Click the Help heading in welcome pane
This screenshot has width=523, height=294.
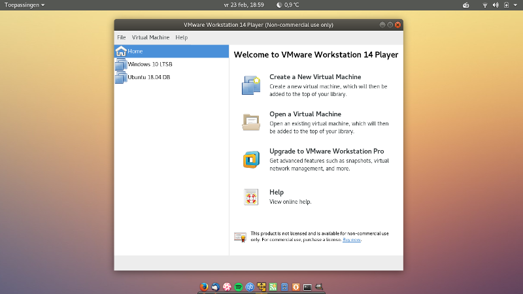tap(277, 192)
